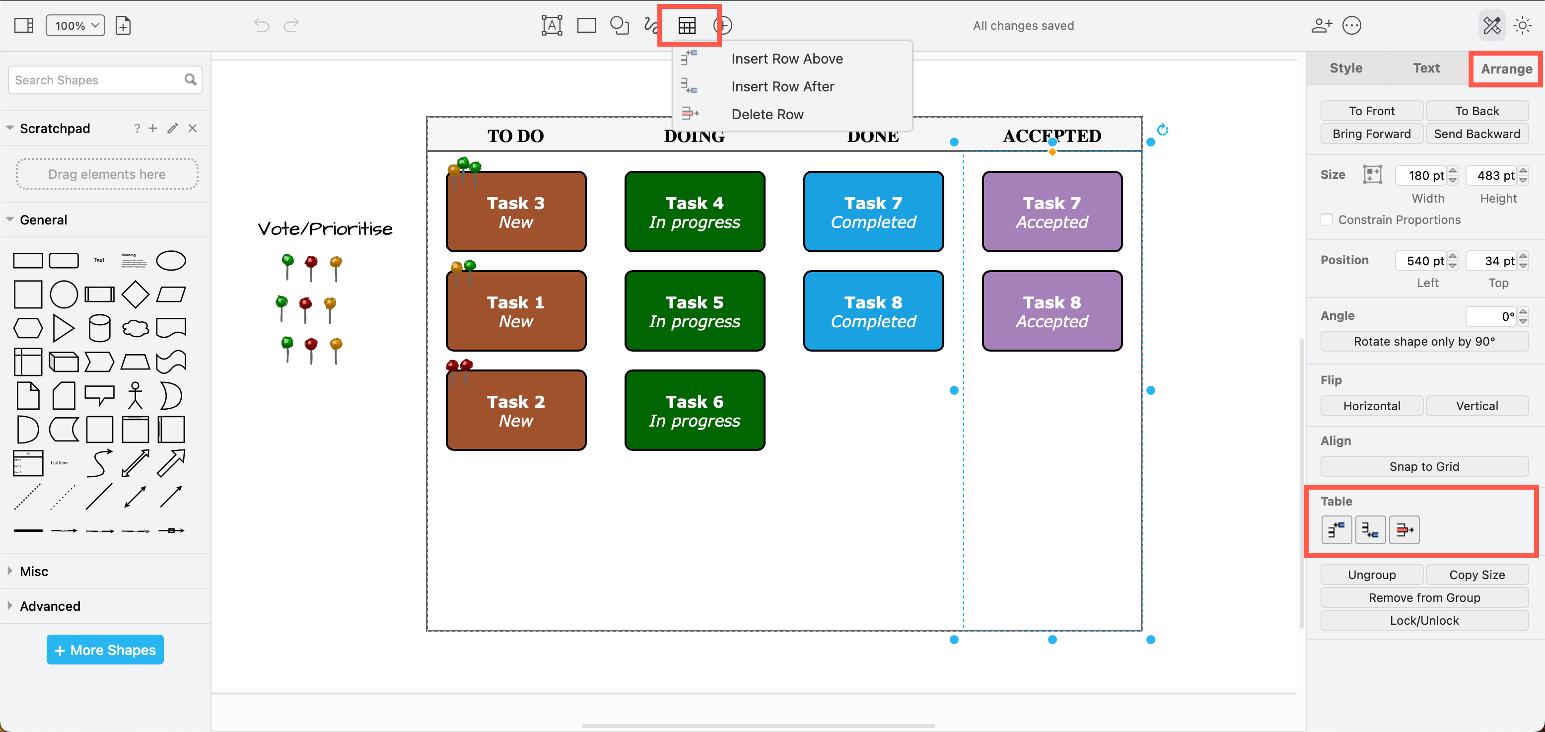This screenshot has height=732, width=1545.
Task: Click the add collaborator icon
Action: coord(1321,25)
